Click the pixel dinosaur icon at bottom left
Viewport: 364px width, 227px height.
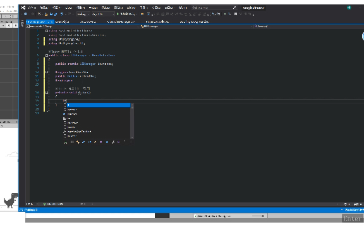click(11, 200)
